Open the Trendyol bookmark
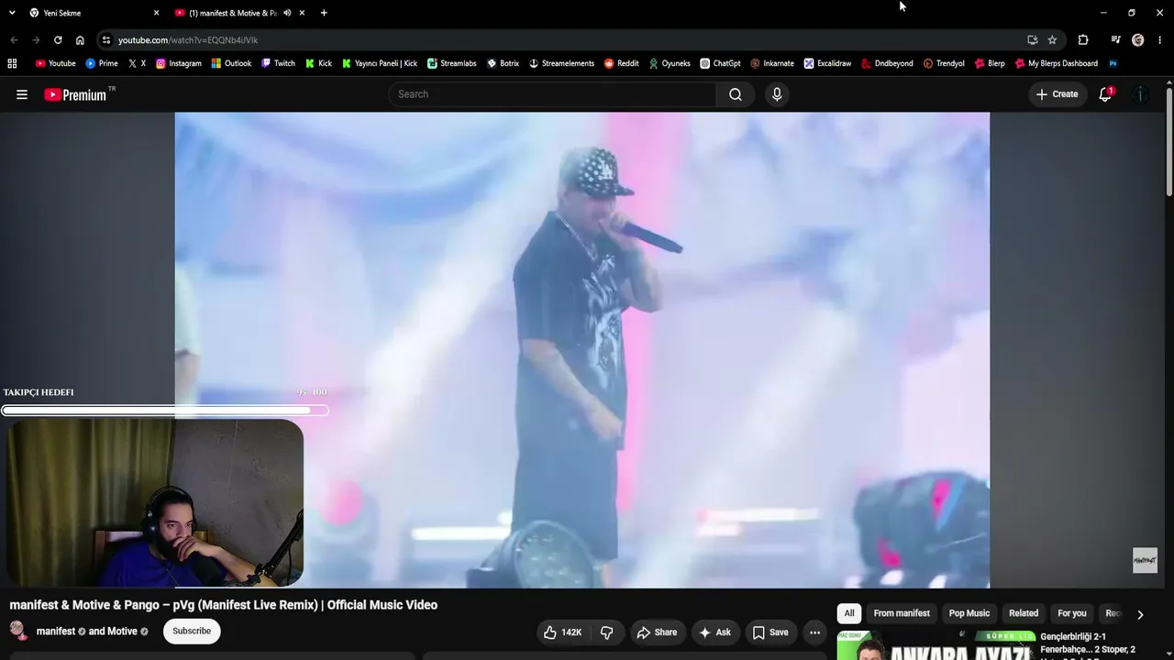The image size is (1174, 660). coord(944,63)
